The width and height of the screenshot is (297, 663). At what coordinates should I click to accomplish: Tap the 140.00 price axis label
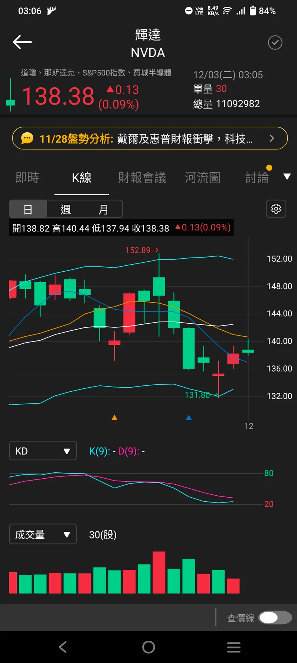[280, 341]
